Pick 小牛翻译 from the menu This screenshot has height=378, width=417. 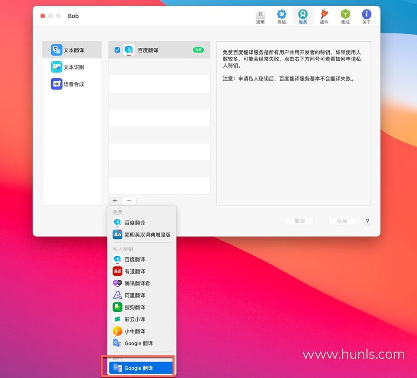(142, 331)
